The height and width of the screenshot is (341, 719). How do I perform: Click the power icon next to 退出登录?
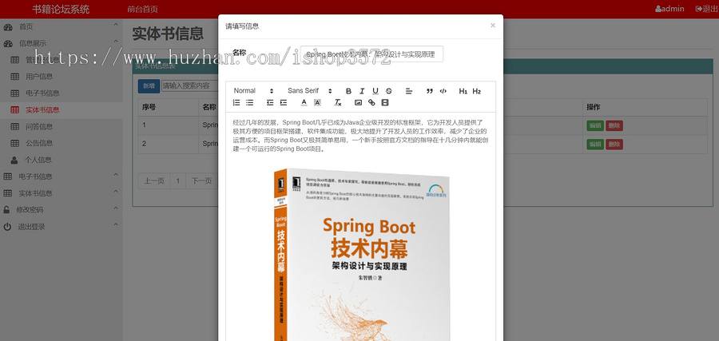[x=7, y=227]
